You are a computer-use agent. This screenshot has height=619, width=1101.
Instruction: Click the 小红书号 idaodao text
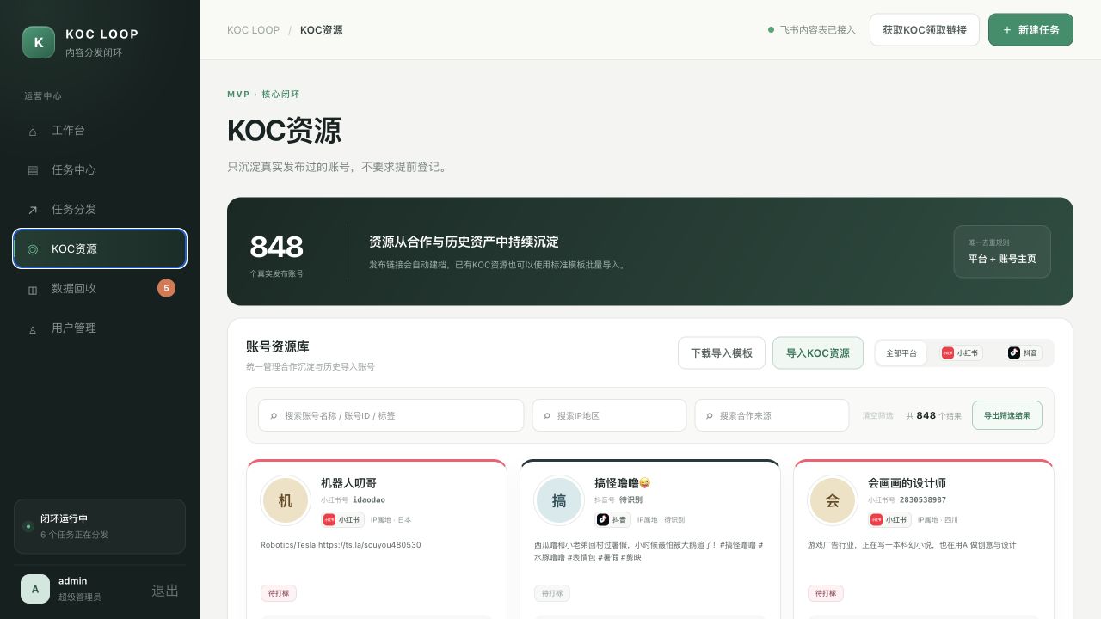pyautogui.click(x=353, y=500)
